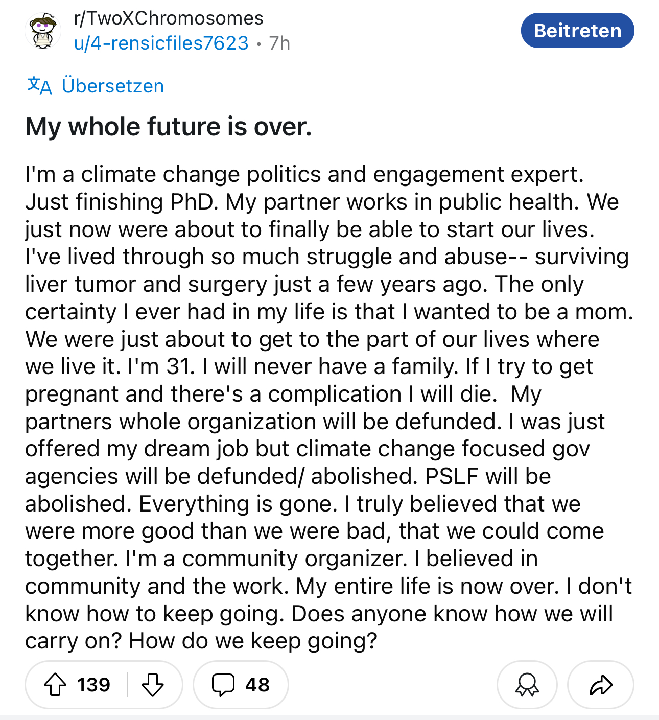Join the community with the Beitreten button
Viewport: 659px width, 720px height.
click(x=577, y=31)
